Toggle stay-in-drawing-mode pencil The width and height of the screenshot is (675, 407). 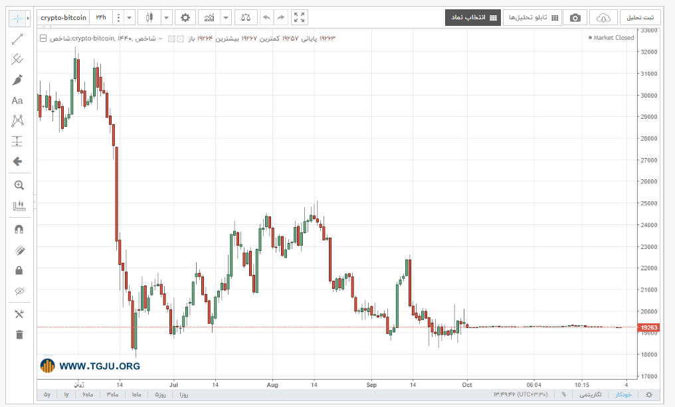tap(19, 250)
